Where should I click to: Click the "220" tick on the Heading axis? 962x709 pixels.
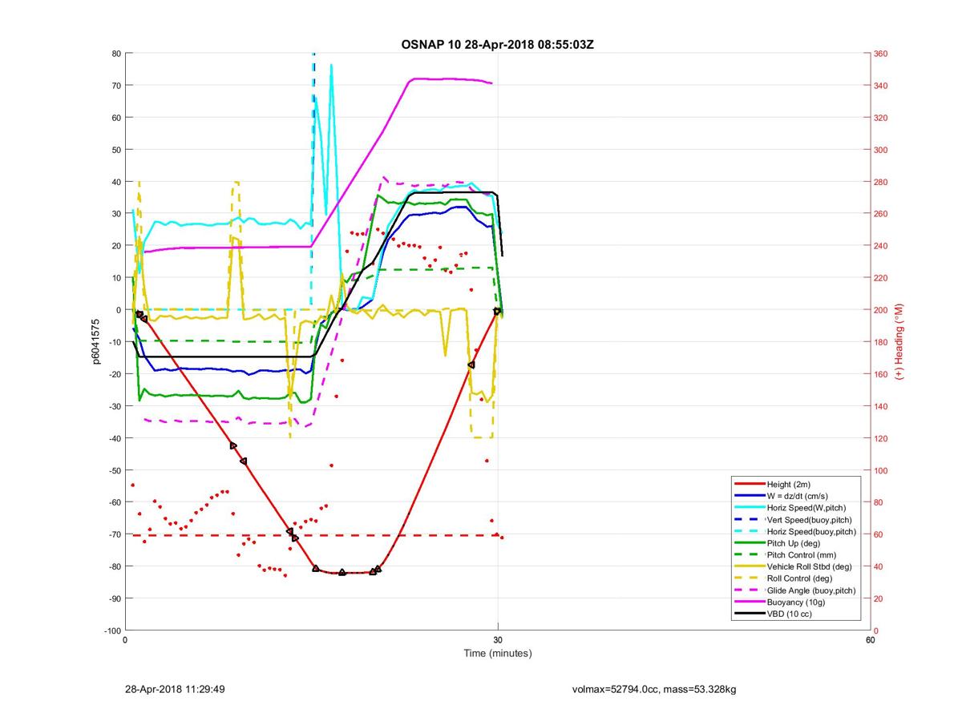pos(882,278)
